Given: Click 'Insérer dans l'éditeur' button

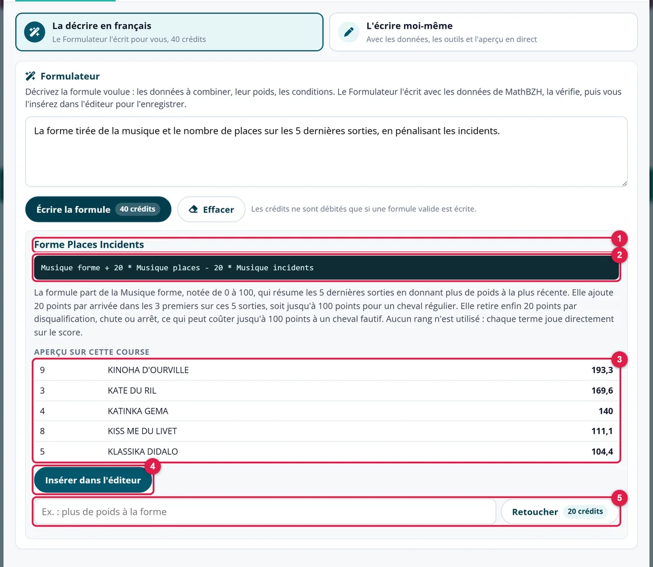Looking at the screenshot, I should point(93,480).
